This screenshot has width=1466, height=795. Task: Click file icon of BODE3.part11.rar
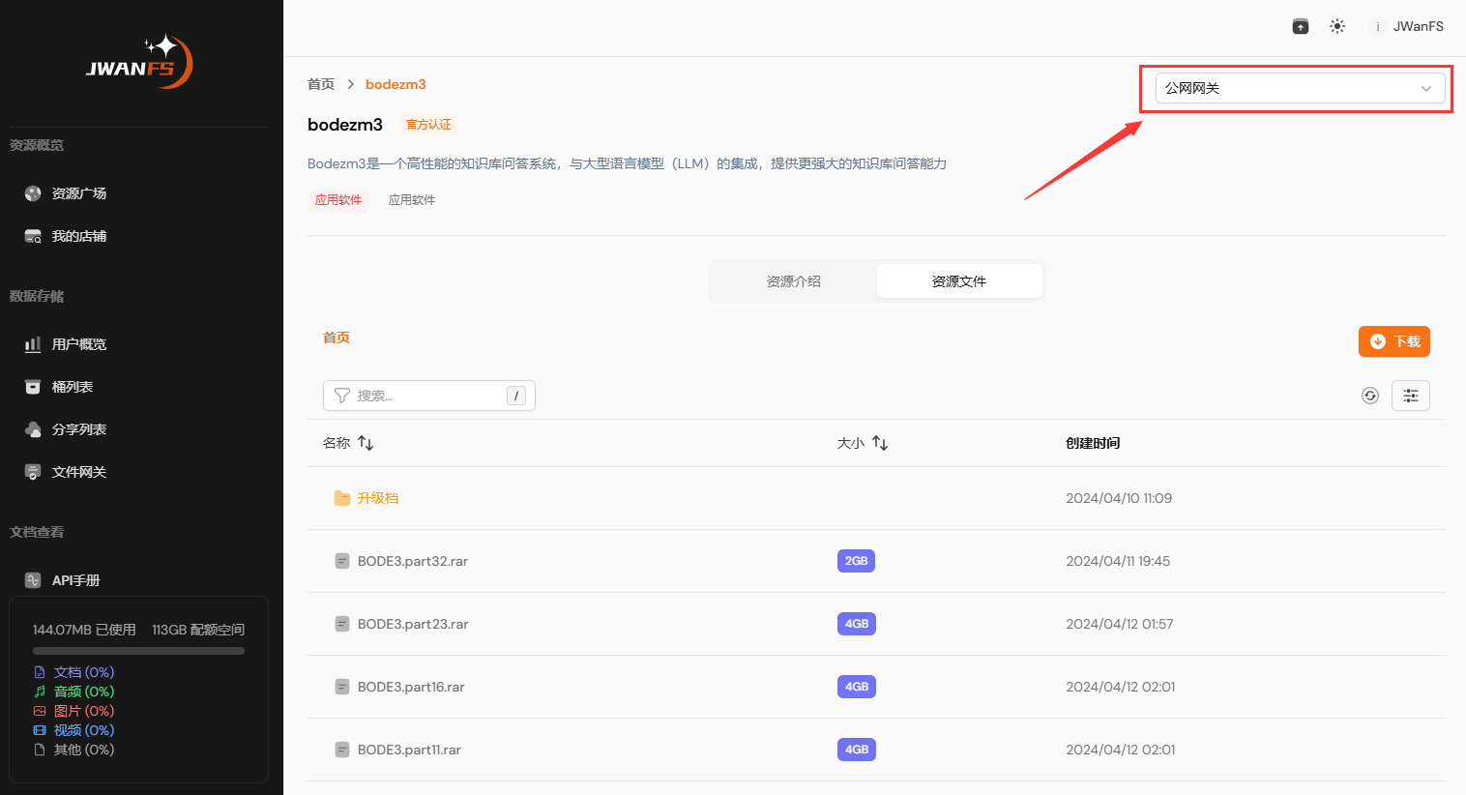[341, 750]
